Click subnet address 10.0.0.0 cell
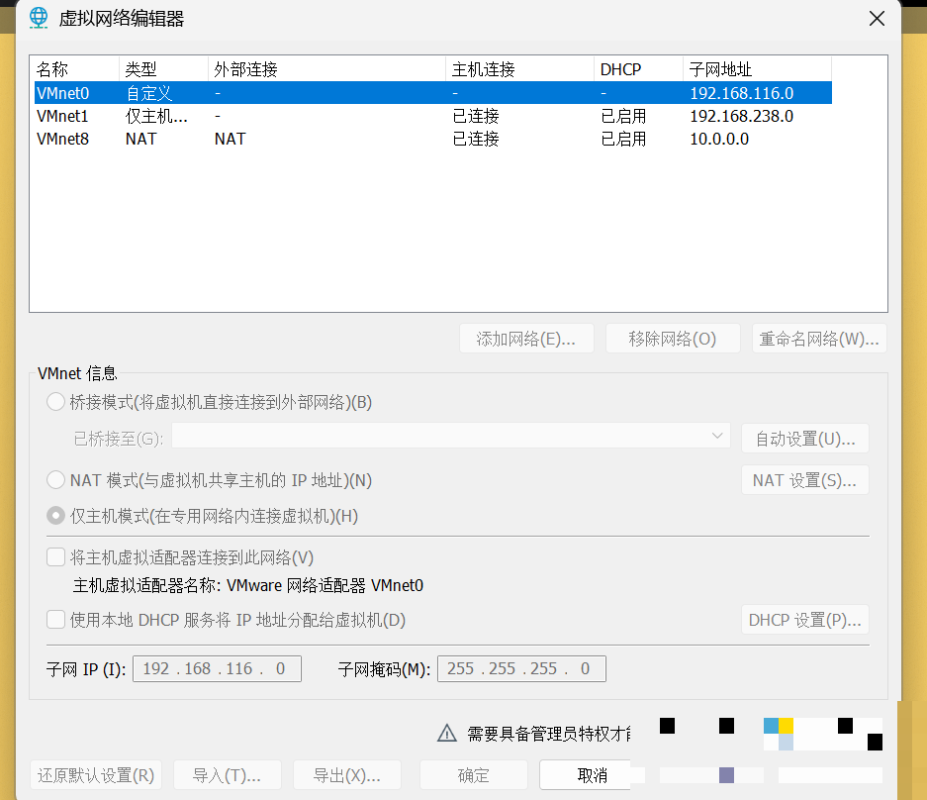This screenshot has width=927, height=800. [719, 139]
